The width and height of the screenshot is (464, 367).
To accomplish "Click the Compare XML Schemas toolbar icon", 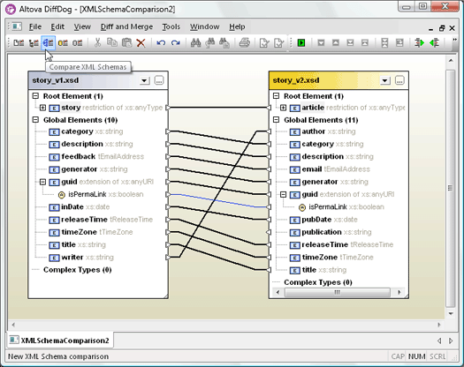I will [x=48, y=43].
